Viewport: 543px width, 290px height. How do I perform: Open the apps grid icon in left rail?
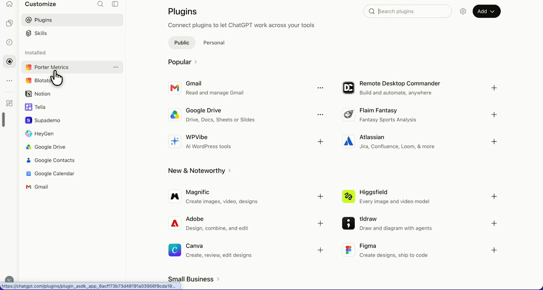(x=9, y=103)
